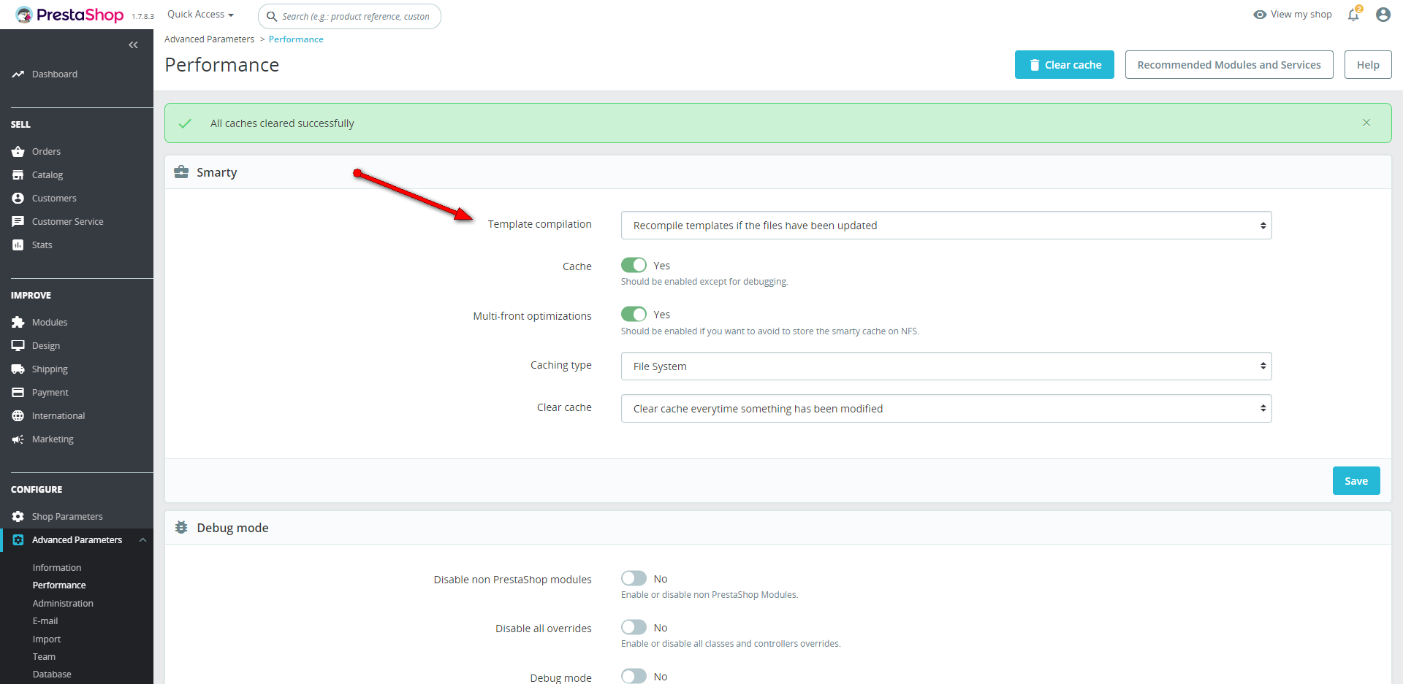Click the Payment card icon
Viewport: 1403px width, 684px height.
tap(18, 393)
